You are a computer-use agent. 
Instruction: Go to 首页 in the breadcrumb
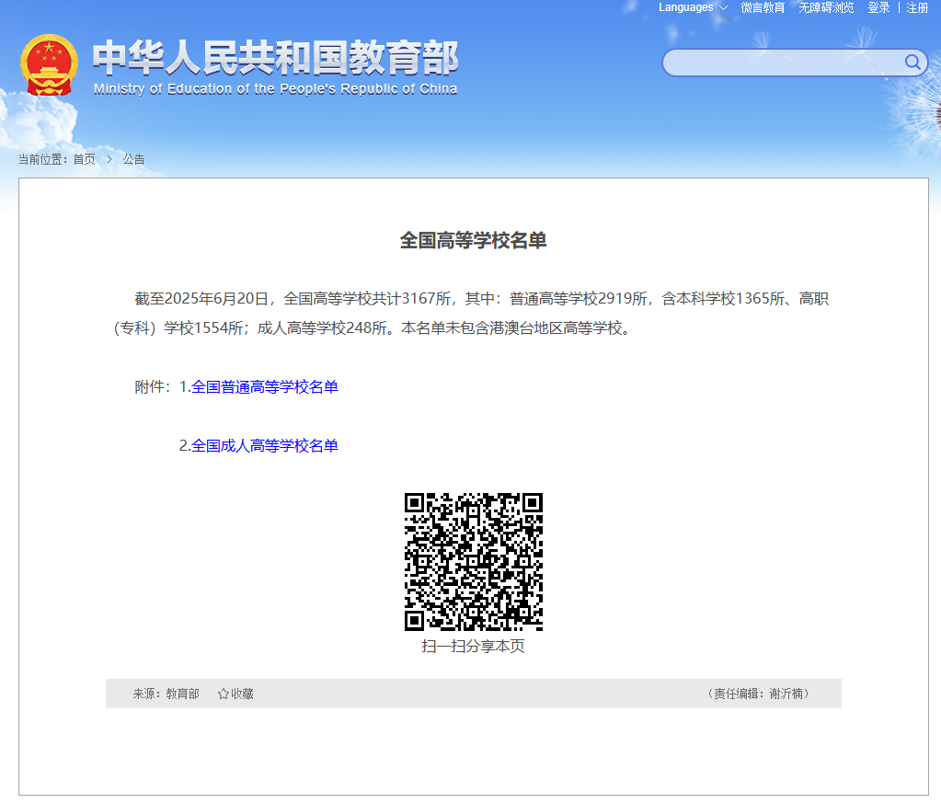click(x=84, y=159)
